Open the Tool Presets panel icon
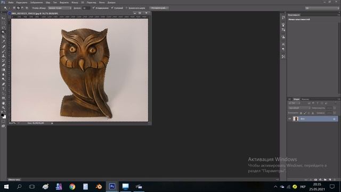 [x=283, y=57]
